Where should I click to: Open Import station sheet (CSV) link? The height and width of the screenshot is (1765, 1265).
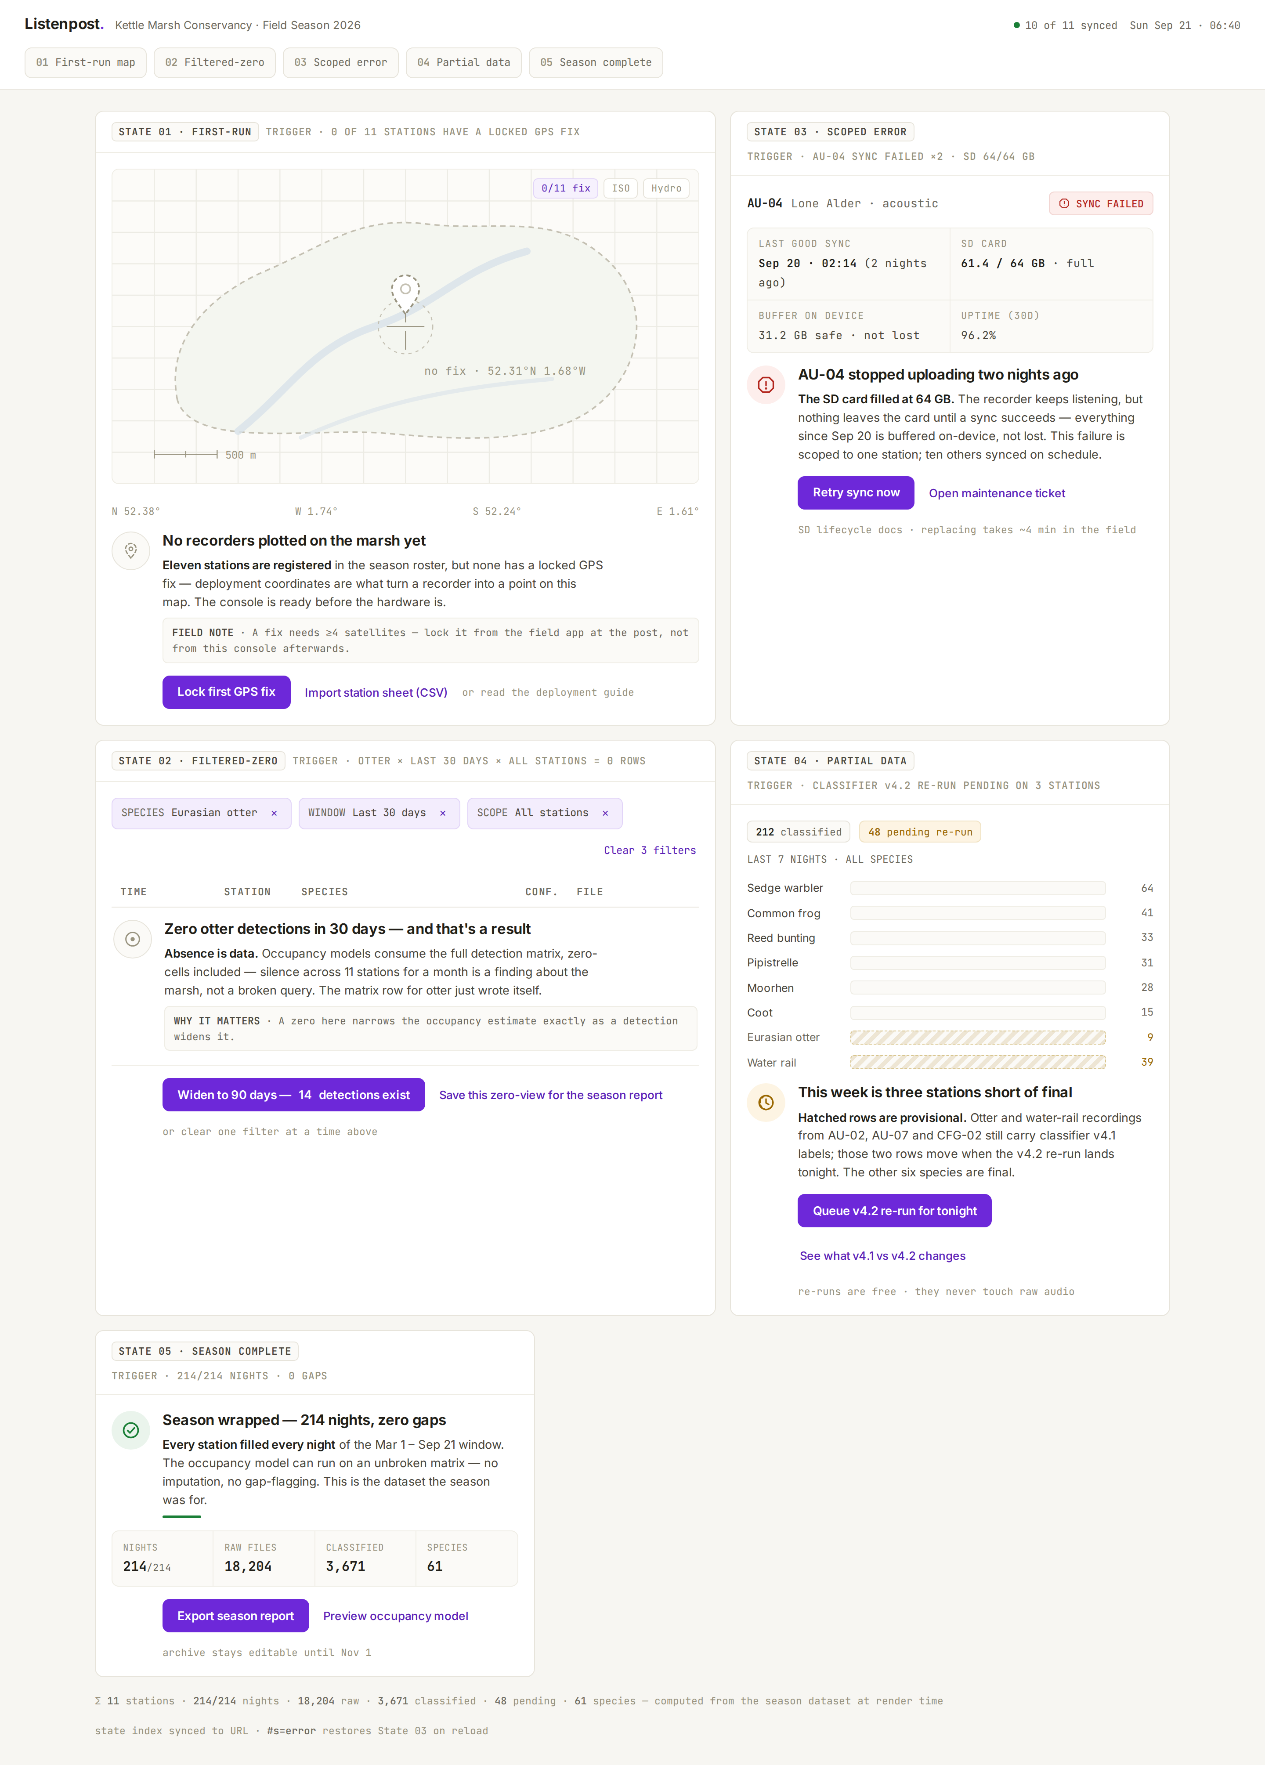coord(376,693)
